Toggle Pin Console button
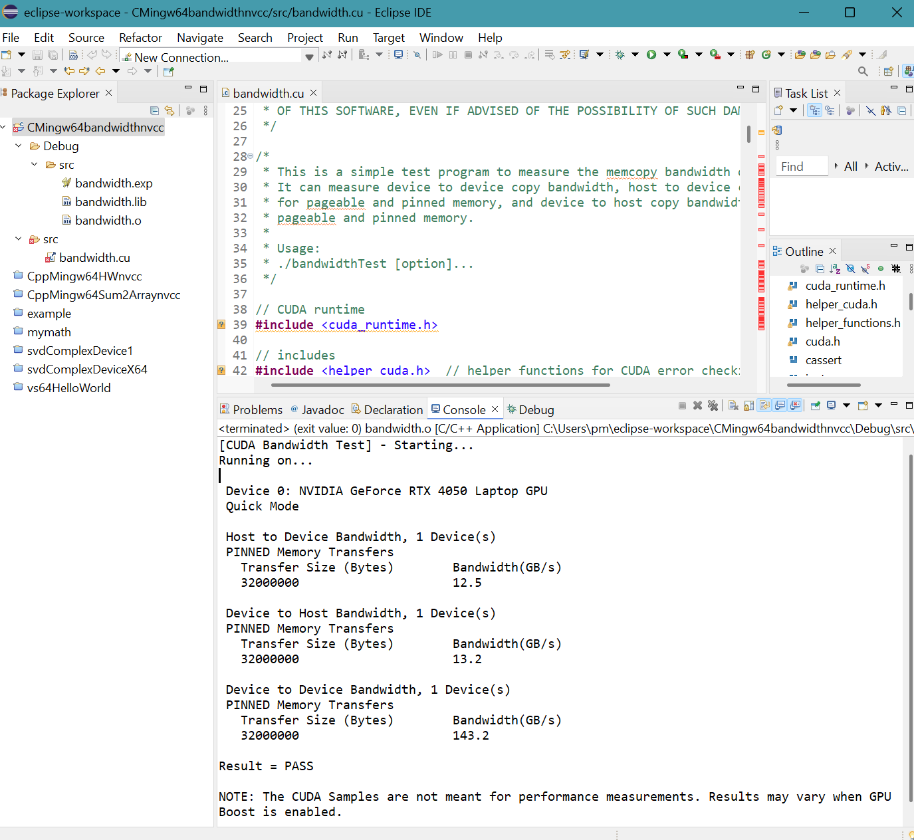914x840 pixels. (816, 405)
